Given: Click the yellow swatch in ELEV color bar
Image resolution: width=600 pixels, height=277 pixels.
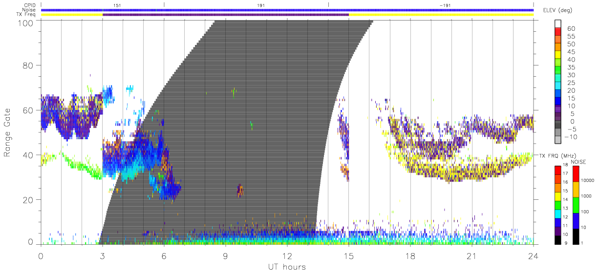Looking at the screenshot, I should point(559,55).
